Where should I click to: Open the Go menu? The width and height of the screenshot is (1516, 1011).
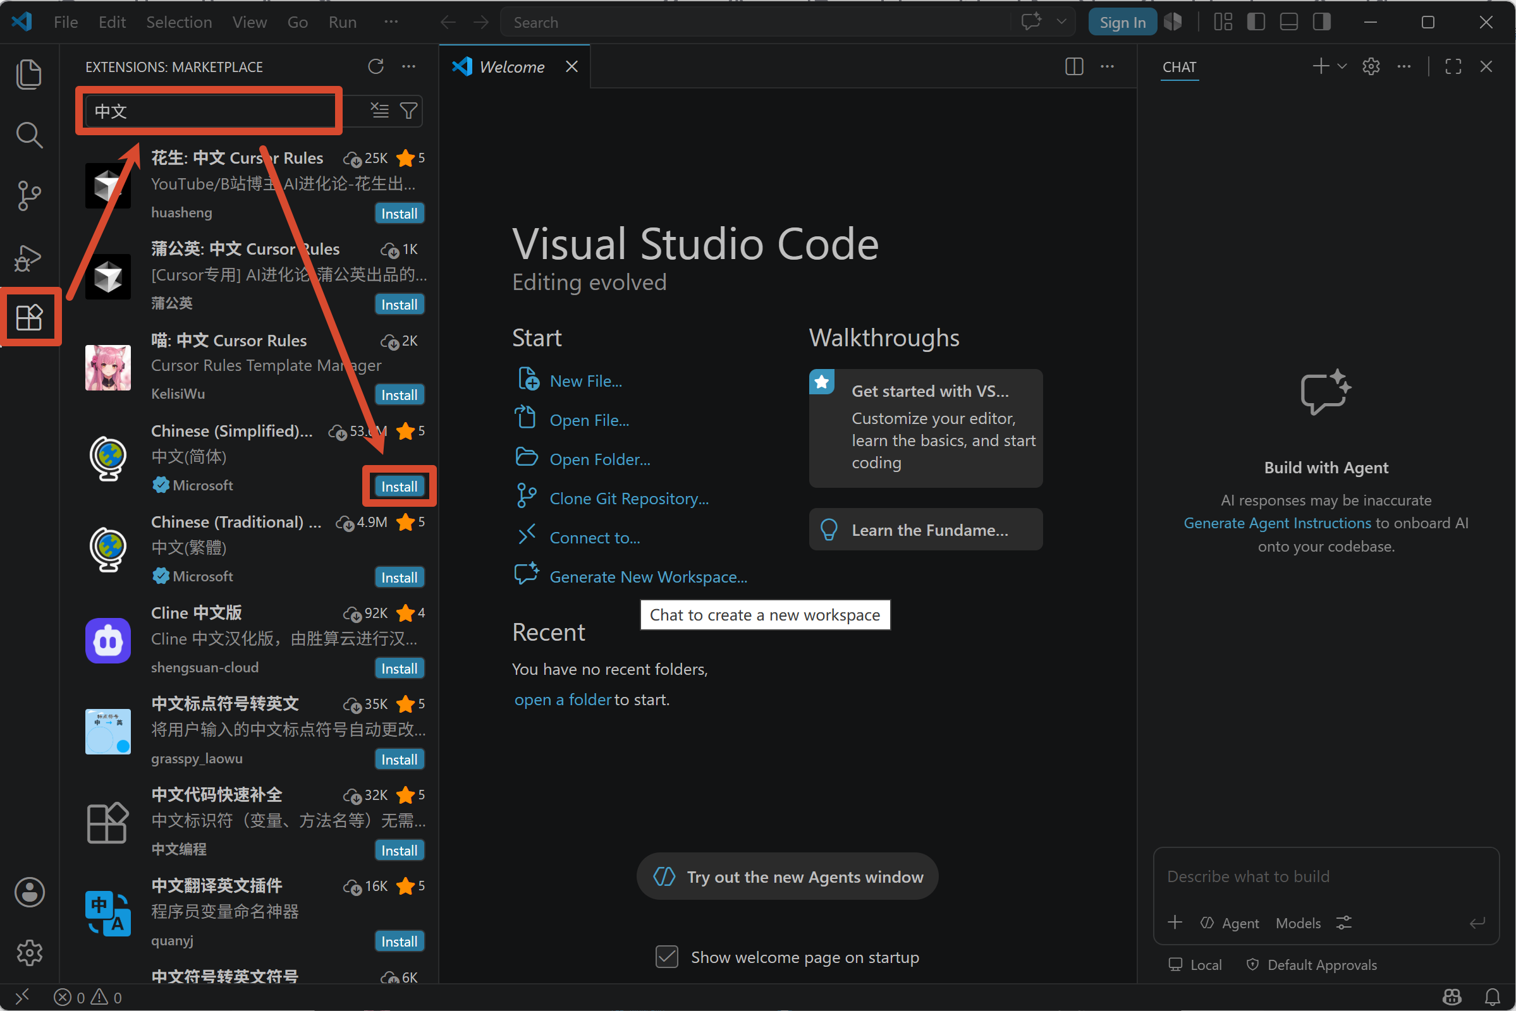pos(297,23)
